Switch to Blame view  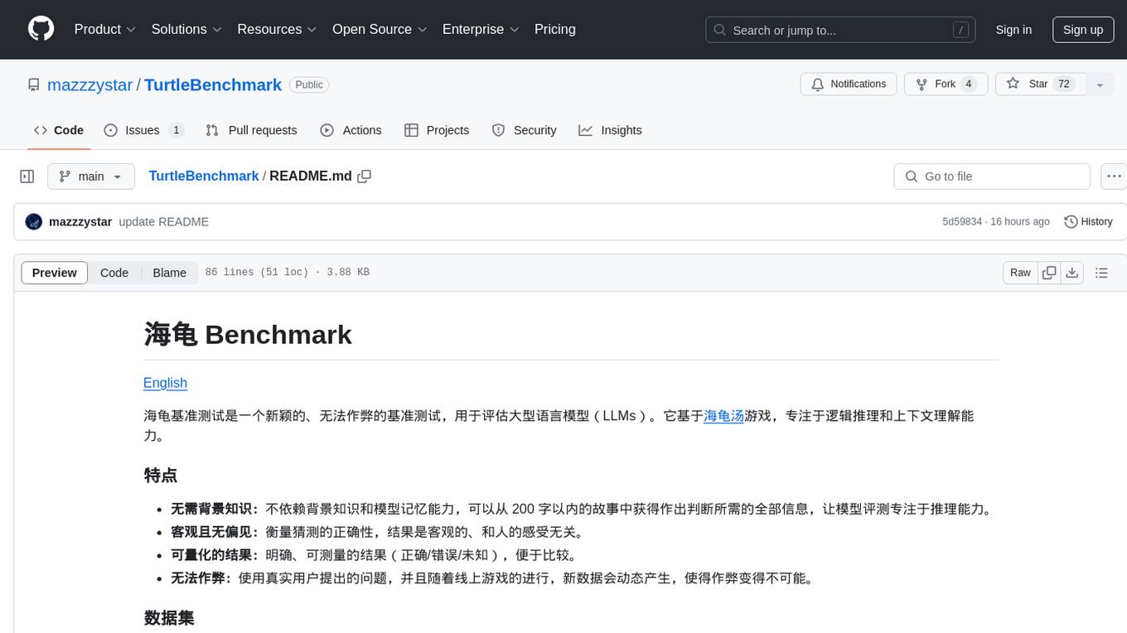coord(169,273)
